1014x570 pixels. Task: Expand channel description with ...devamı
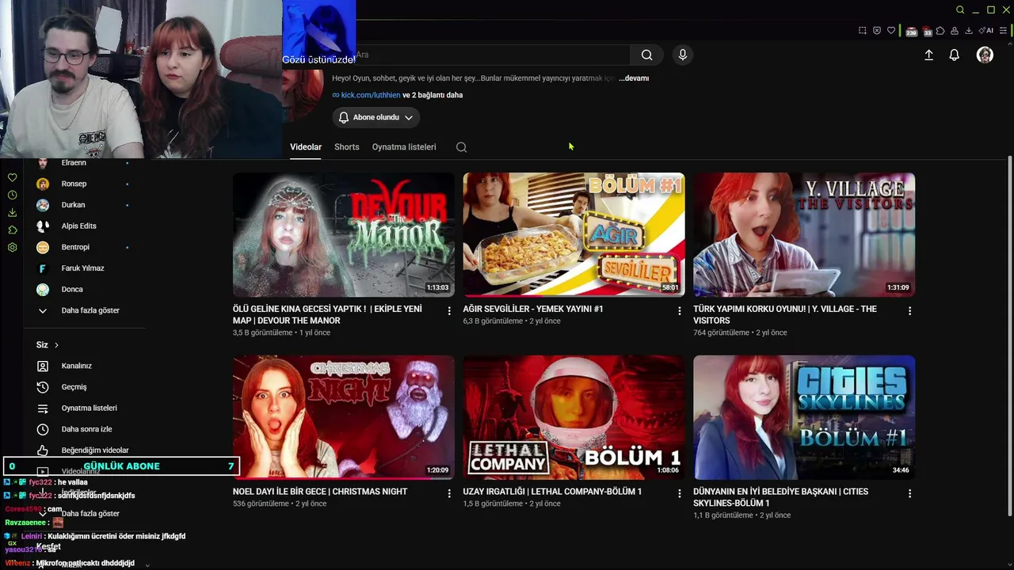634,78
